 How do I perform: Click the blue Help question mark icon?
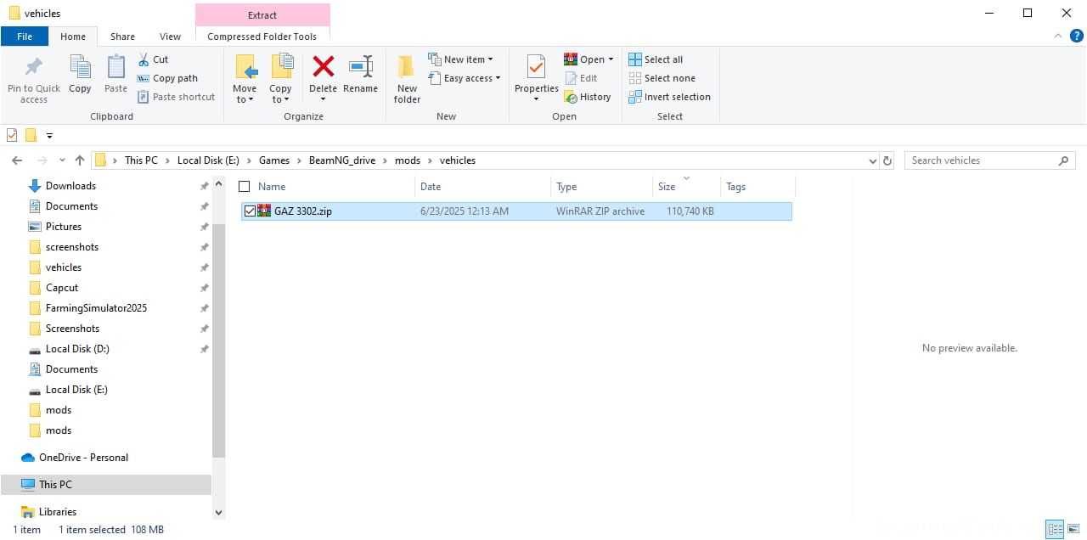pyautogui.click(x=1077, y=37)
